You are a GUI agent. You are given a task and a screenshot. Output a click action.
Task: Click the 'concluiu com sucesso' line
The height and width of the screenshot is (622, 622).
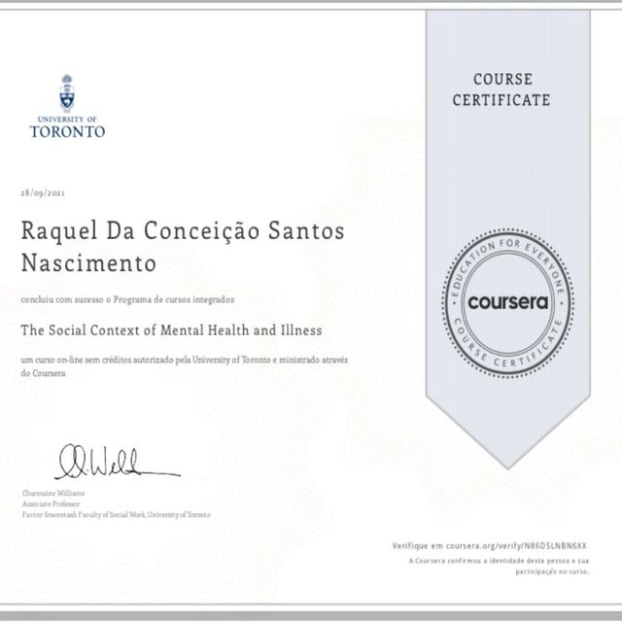[127, 299]
